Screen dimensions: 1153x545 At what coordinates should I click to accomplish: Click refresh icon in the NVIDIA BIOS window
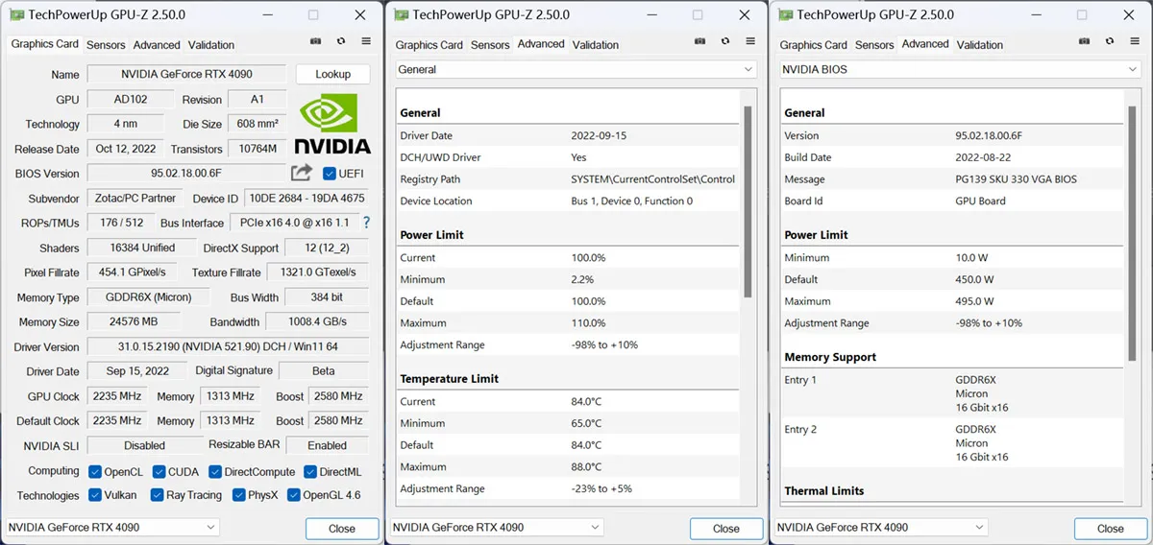tap(1110, 42)
